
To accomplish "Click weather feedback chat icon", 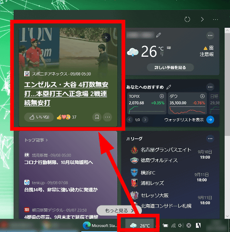I will point(169,48).
